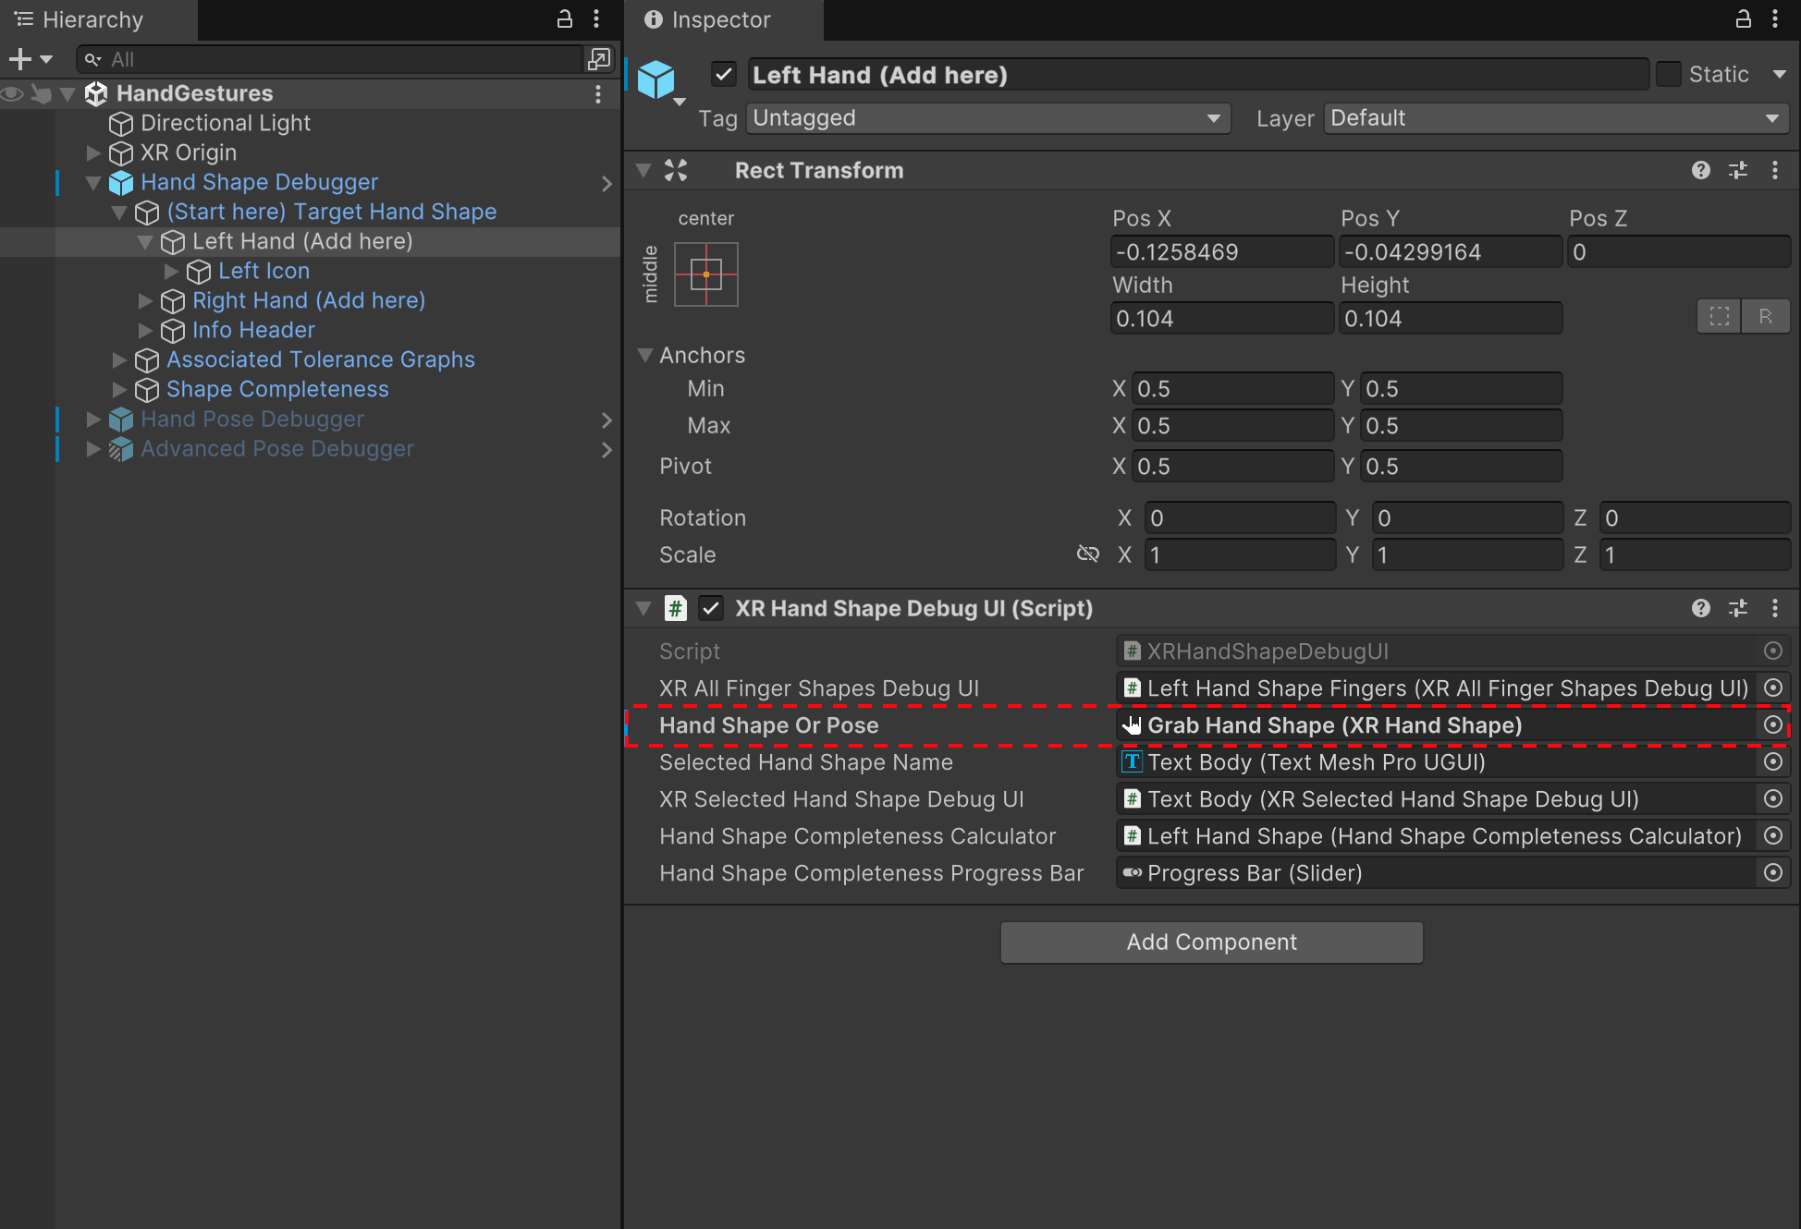Enable the Static checkbox
Image resolution: width=1801 pixels, height=1229 pixels.
click(x=1668, y=75)
